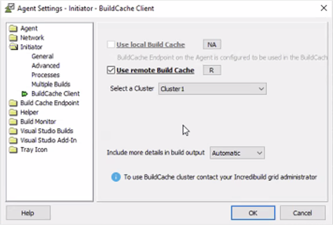Click the Tray Icon folder icon
This screenshot has width=333, height=225.
[x=13, y=150]
